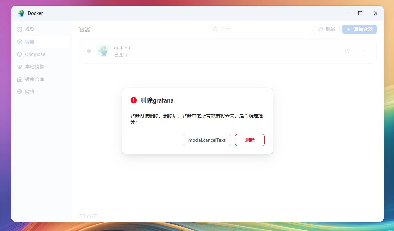This screenshot has width=394, height=231.
Task: Click the refresh icon next to 刷新
Action: pos(321,29)
